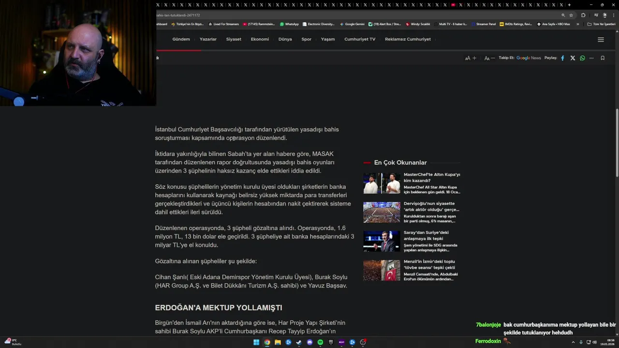The width and height of the screenshot is (619, 348).
Task: Open the Rammstein YouTube bookmark
Action: click(x=259, y=24)
